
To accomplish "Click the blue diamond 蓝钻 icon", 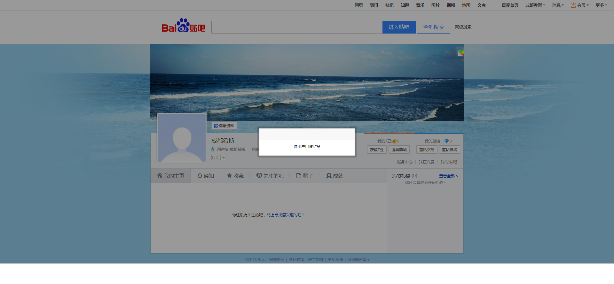I will [446, 141].
